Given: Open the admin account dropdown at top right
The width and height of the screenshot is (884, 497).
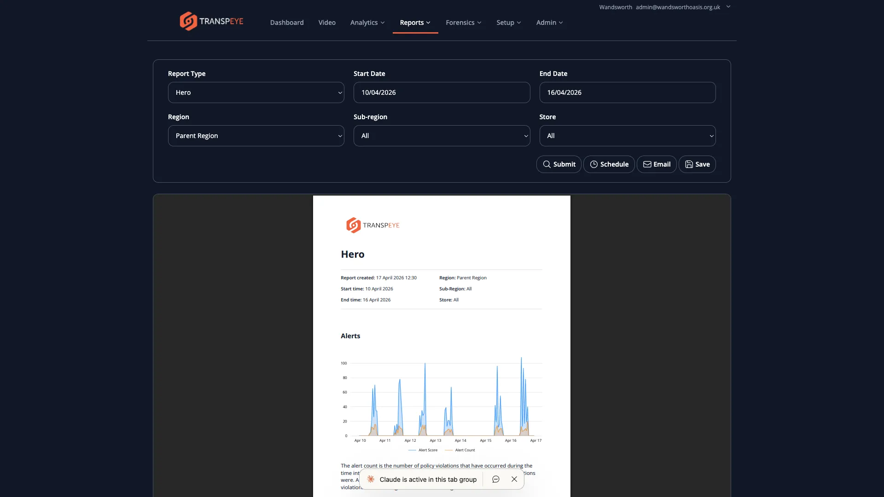Looking at the screenshot, I should [728, 7].
